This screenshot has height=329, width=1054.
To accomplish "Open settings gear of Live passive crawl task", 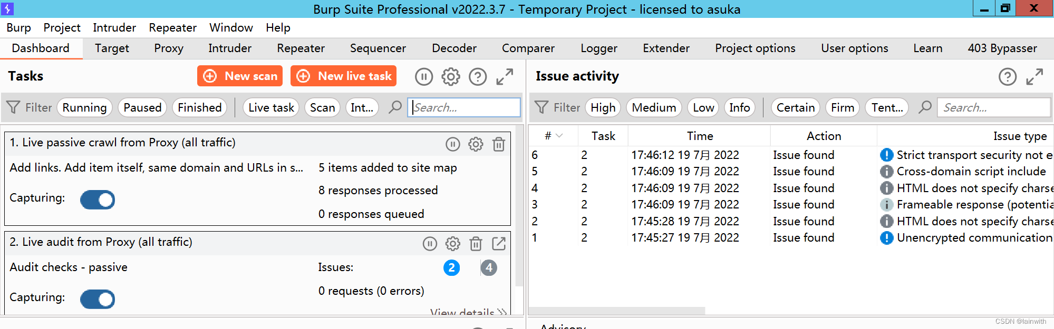I will [476, 144].
